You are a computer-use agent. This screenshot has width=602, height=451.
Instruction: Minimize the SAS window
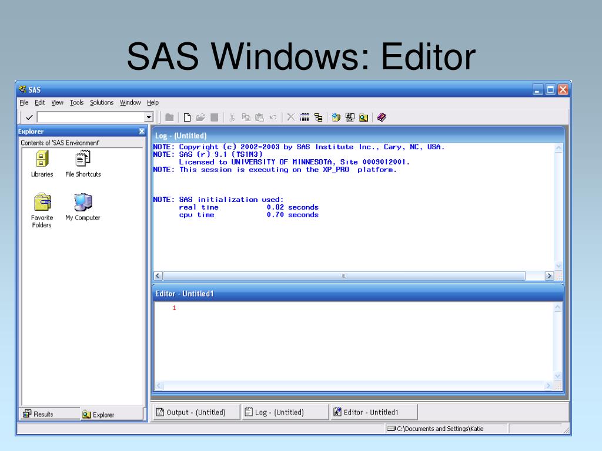pos(537,90)
